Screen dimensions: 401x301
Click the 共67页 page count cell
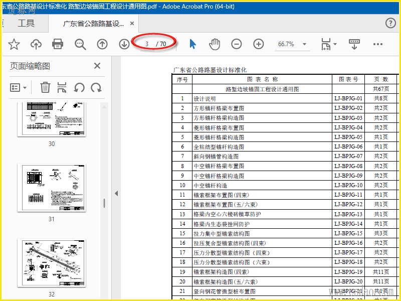381,89
